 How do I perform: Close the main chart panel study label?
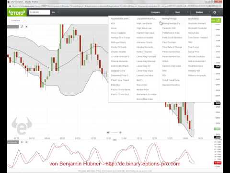[x=26, y=26]
